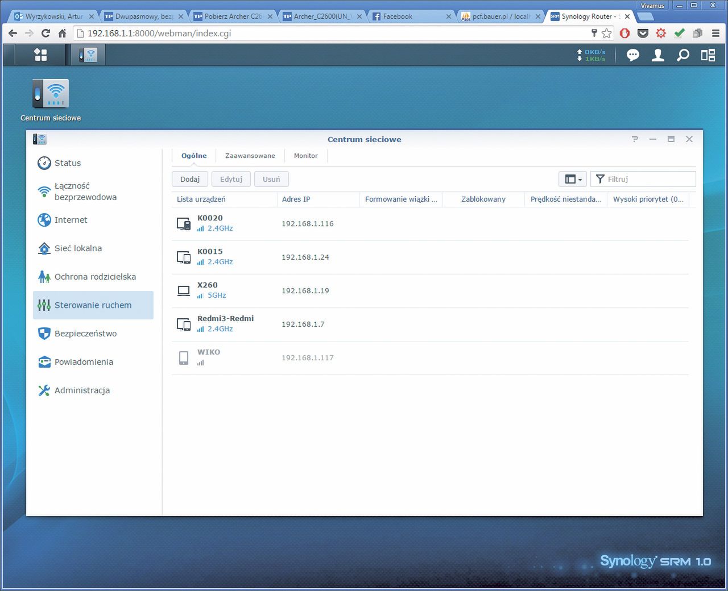
Task: Click the Filtruj filter input field
Action: [x=643, y=179]
